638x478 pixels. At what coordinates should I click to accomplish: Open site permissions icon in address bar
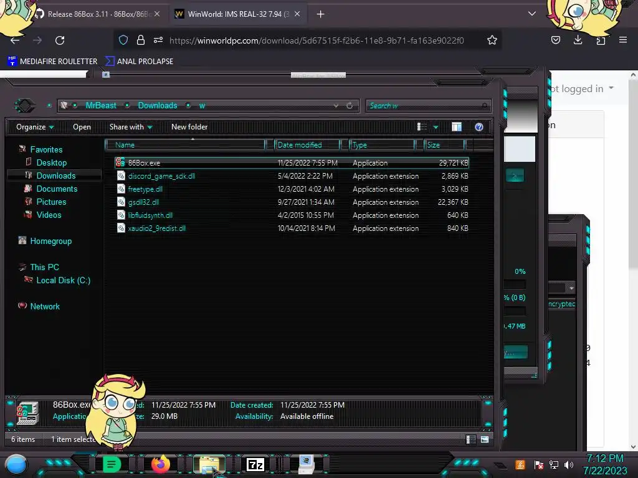click(158, 40)
